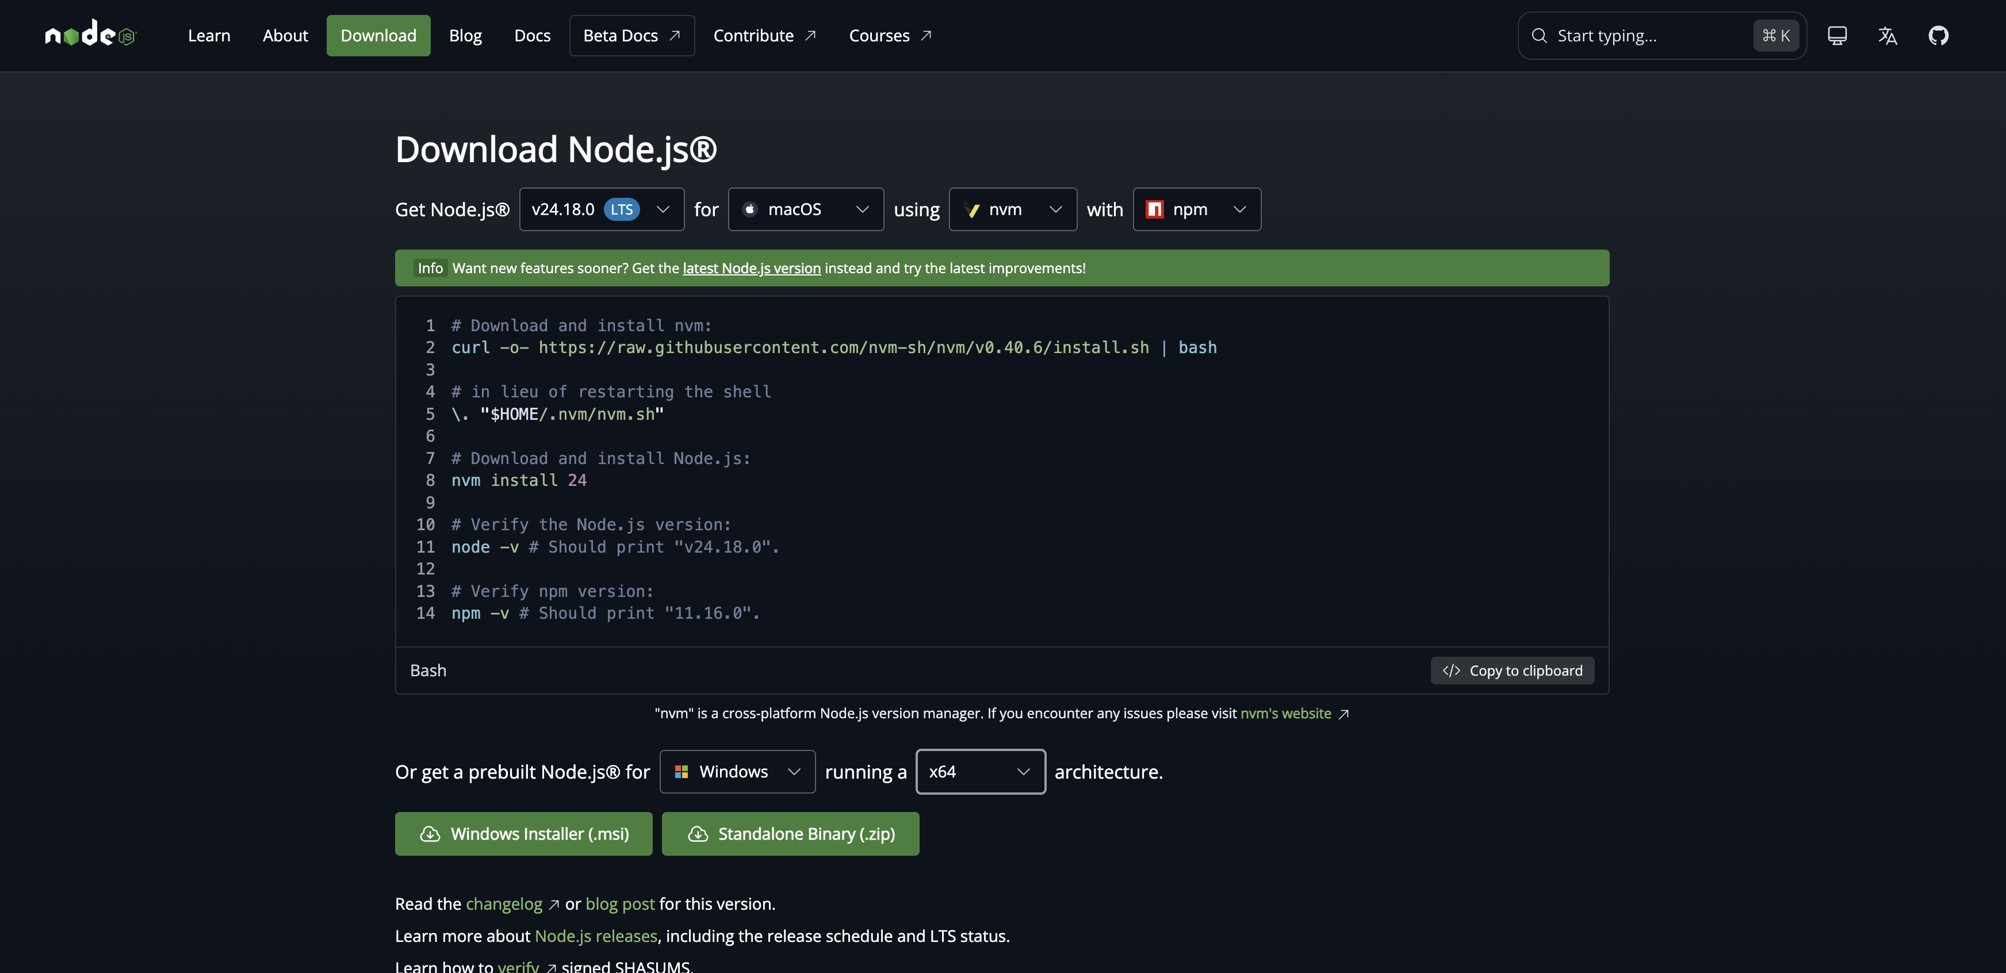Download the Standalone Binary (.zip)
The height and width of the screenshot is (973, 2006).
point(790,834)
